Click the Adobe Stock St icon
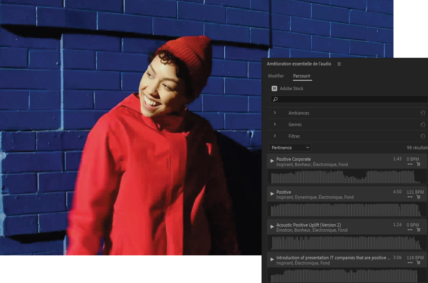 pos(274,88)
